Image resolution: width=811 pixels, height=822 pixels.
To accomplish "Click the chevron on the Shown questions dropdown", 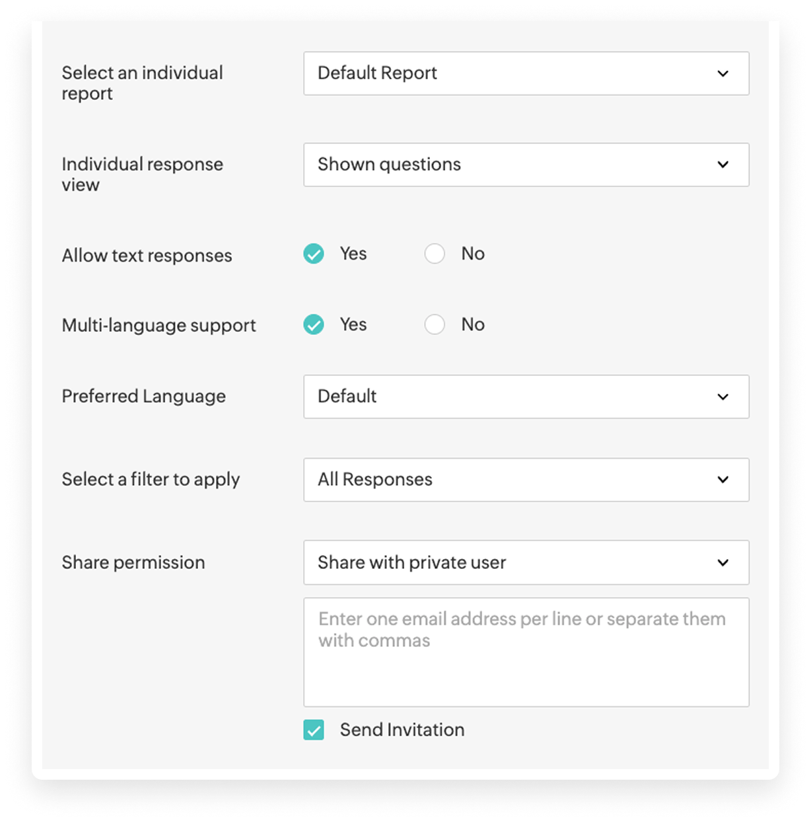I will 724,165.
